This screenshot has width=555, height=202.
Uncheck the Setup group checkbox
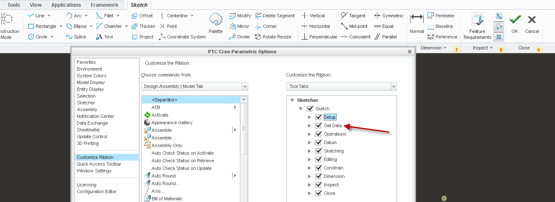tap(318, 117)
